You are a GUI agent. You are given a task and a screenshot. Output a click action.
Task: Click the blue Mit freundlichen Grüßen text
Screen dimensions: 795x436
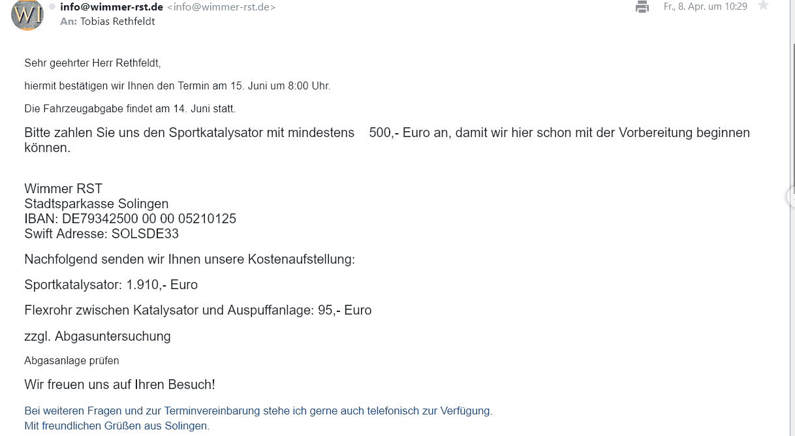click(x=117, y=426)
